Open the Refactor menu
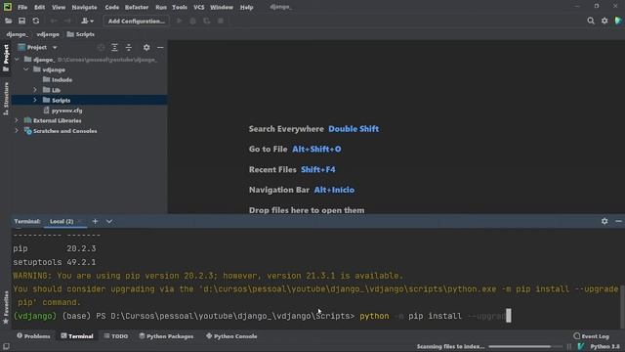The width and height of the screenshot is (625, 352). point(137,7)
